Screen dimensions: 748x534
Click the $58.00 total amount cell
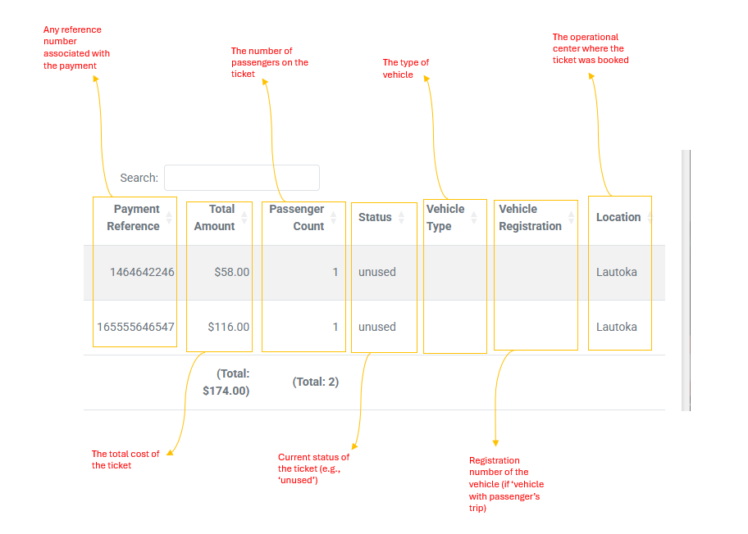click(231, 272)
